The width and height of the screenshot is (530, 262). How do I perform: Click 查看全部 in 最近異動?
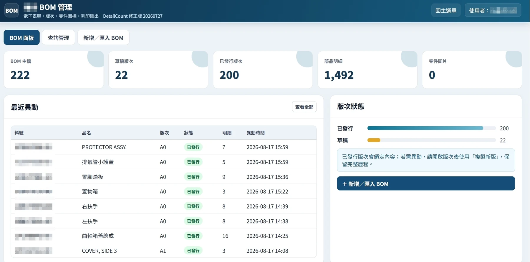[304, 107]
